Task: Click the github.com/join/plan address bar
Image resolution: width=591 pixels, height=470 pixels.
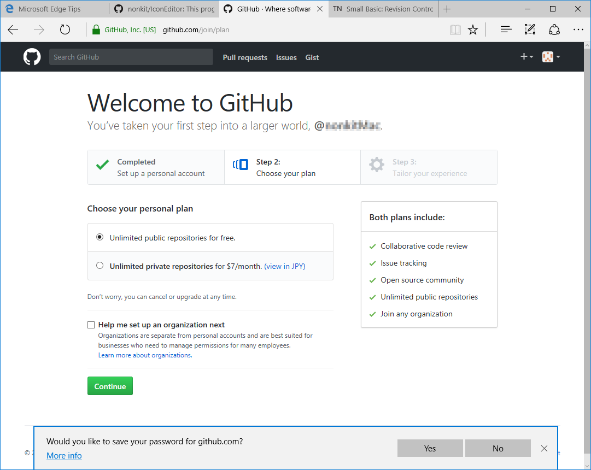Action: coord(196,30)
